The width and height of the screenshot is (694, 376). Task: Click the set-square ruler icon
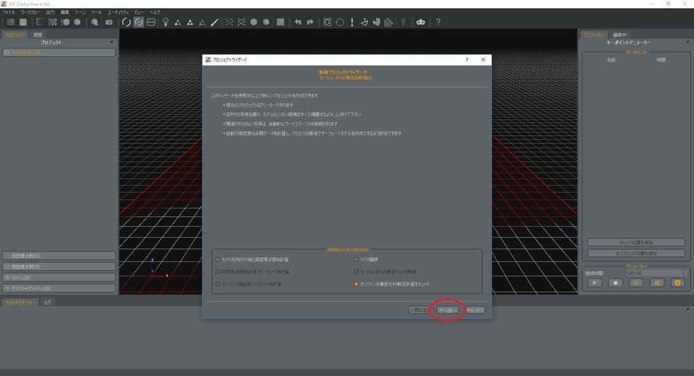pos(388,22)
